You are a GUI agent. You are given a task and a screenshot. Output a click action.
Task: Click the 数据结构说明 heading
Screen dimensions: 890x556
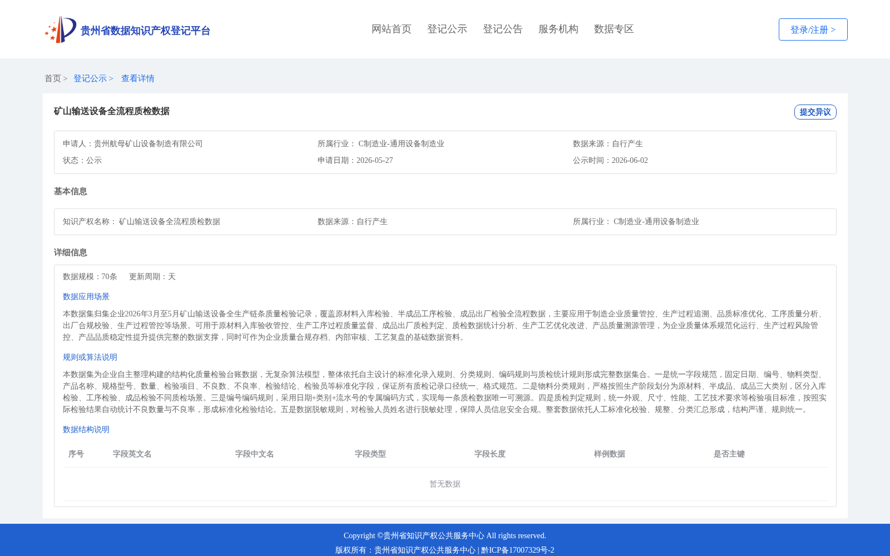coord(86,429)
